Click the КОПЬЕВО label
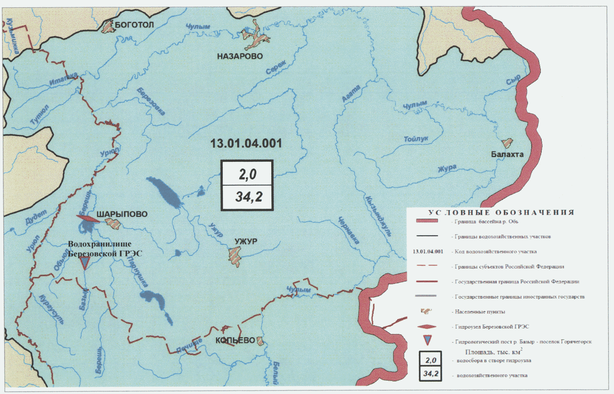 coord(235,340)
